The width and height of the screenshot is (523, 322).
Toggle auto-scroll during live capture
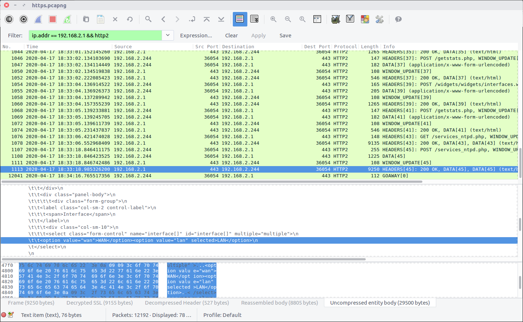coord(254,19)
